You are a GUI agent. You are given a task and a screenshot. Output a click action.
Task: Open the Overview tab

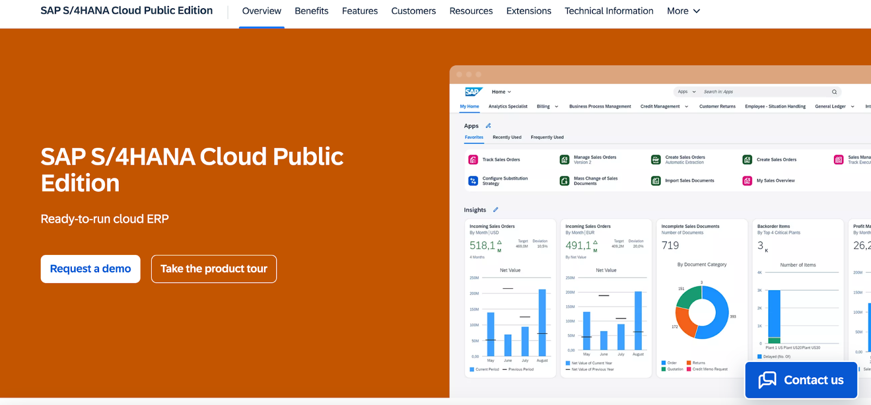[x=262, y=11]
